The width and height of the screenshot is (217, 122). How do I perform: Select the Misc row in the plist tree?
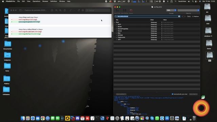pyautogui.click(x=157, y=33)
